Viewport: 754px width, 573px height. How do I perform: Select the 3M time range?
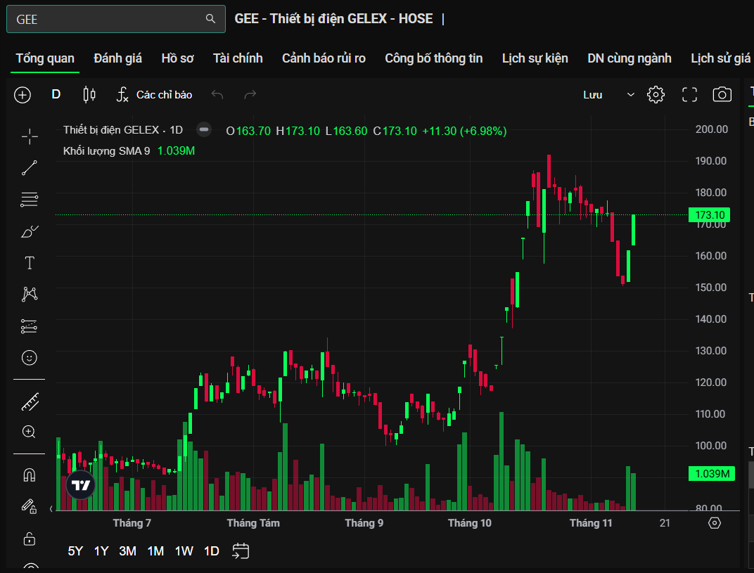127,551
